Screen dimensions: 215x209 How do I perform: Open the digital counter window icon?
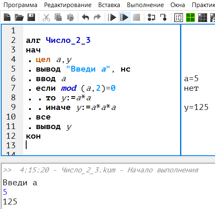click(178, 17)
